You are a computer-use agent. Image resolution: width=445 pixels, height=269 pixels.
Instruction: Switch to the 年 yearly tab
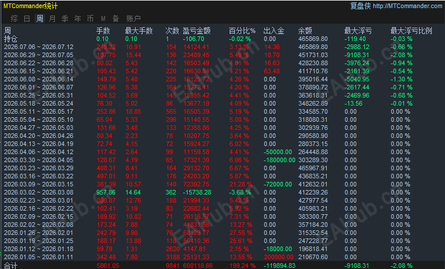(78, 18)
